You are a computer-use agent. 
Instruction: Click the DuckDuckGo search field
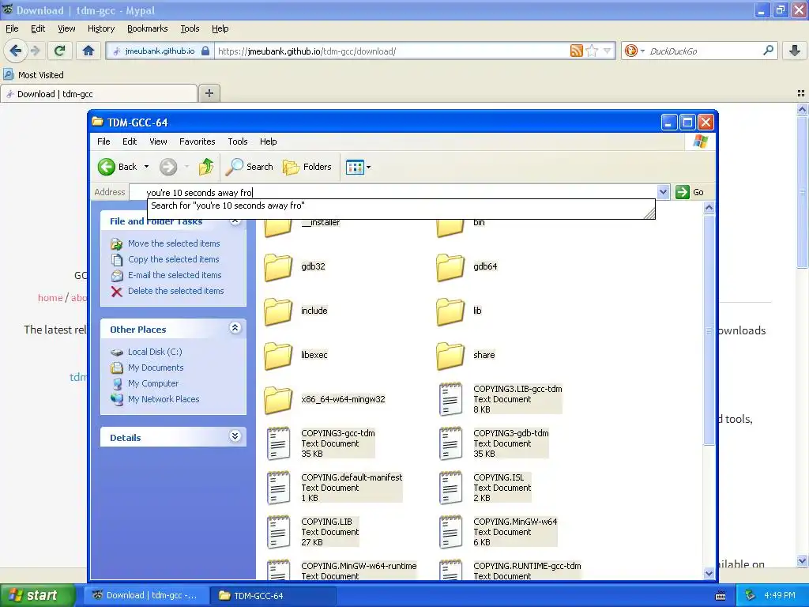[x=704, y=51]
